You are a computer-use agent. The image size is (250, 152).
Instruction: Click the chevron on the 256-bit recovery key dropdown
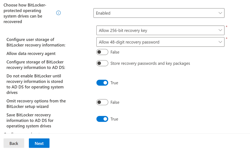click(220, 30)
